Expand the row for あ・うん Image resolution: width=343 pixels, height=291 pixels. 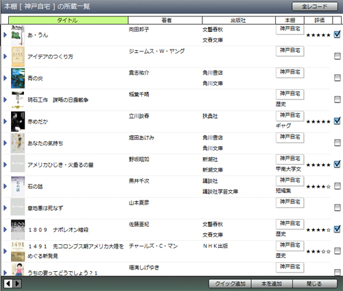tap(5, 35)
